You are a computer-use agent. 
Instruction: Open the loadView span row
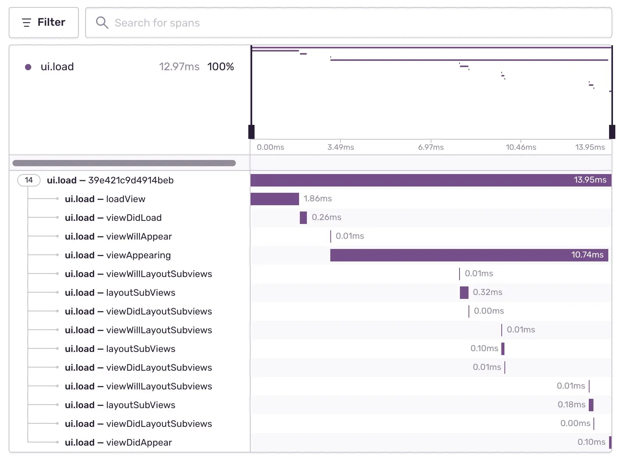pos(105,199)
